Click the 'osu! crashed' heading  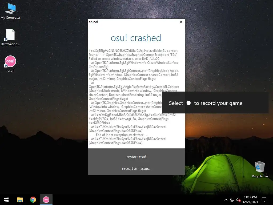point(136,38)
